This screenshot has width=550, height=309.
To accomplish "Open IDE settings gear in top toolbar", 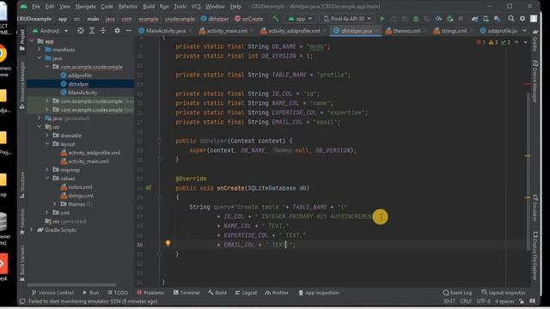I will [x=522, y=19].
